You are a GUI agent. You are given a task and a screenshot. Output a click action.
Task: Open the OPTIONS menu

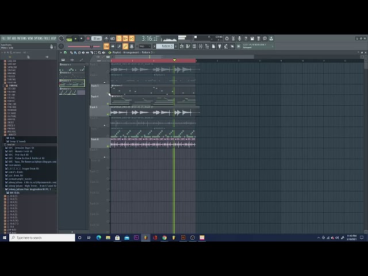click(39, 39)
